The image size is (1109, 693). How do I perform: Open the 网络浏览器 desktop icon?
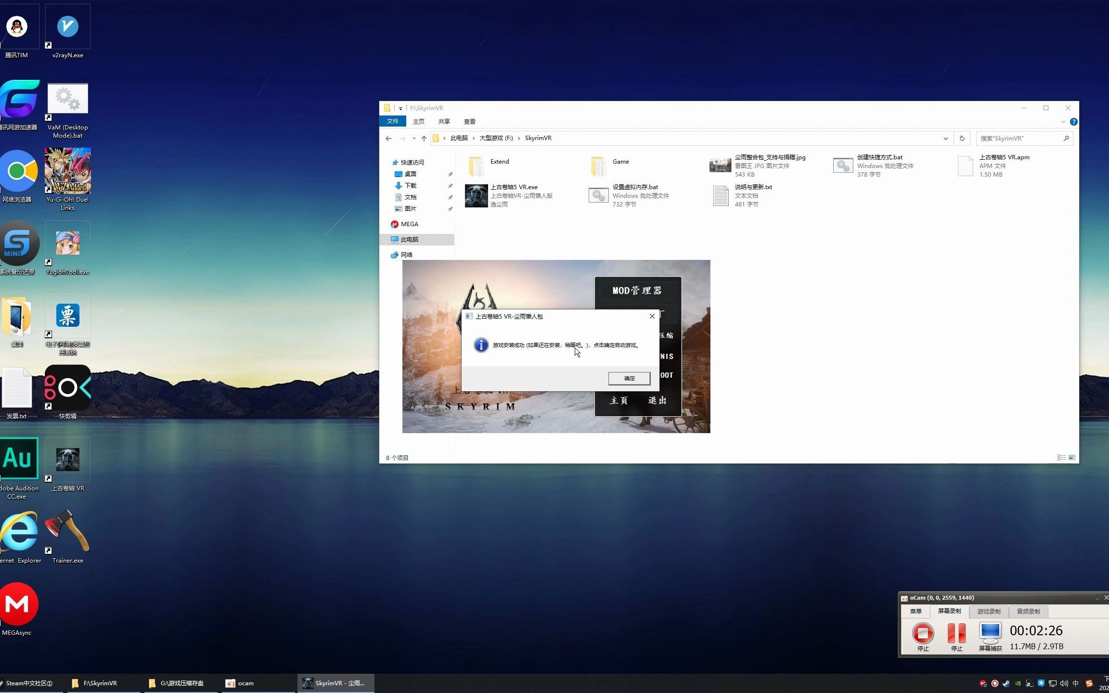17,176
